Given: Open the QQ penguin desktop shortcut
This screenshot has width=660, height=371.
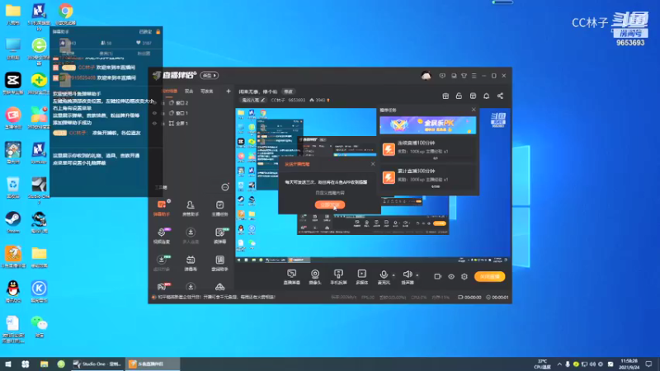Looking at the screenshot, I should click(x=13, y=292).
